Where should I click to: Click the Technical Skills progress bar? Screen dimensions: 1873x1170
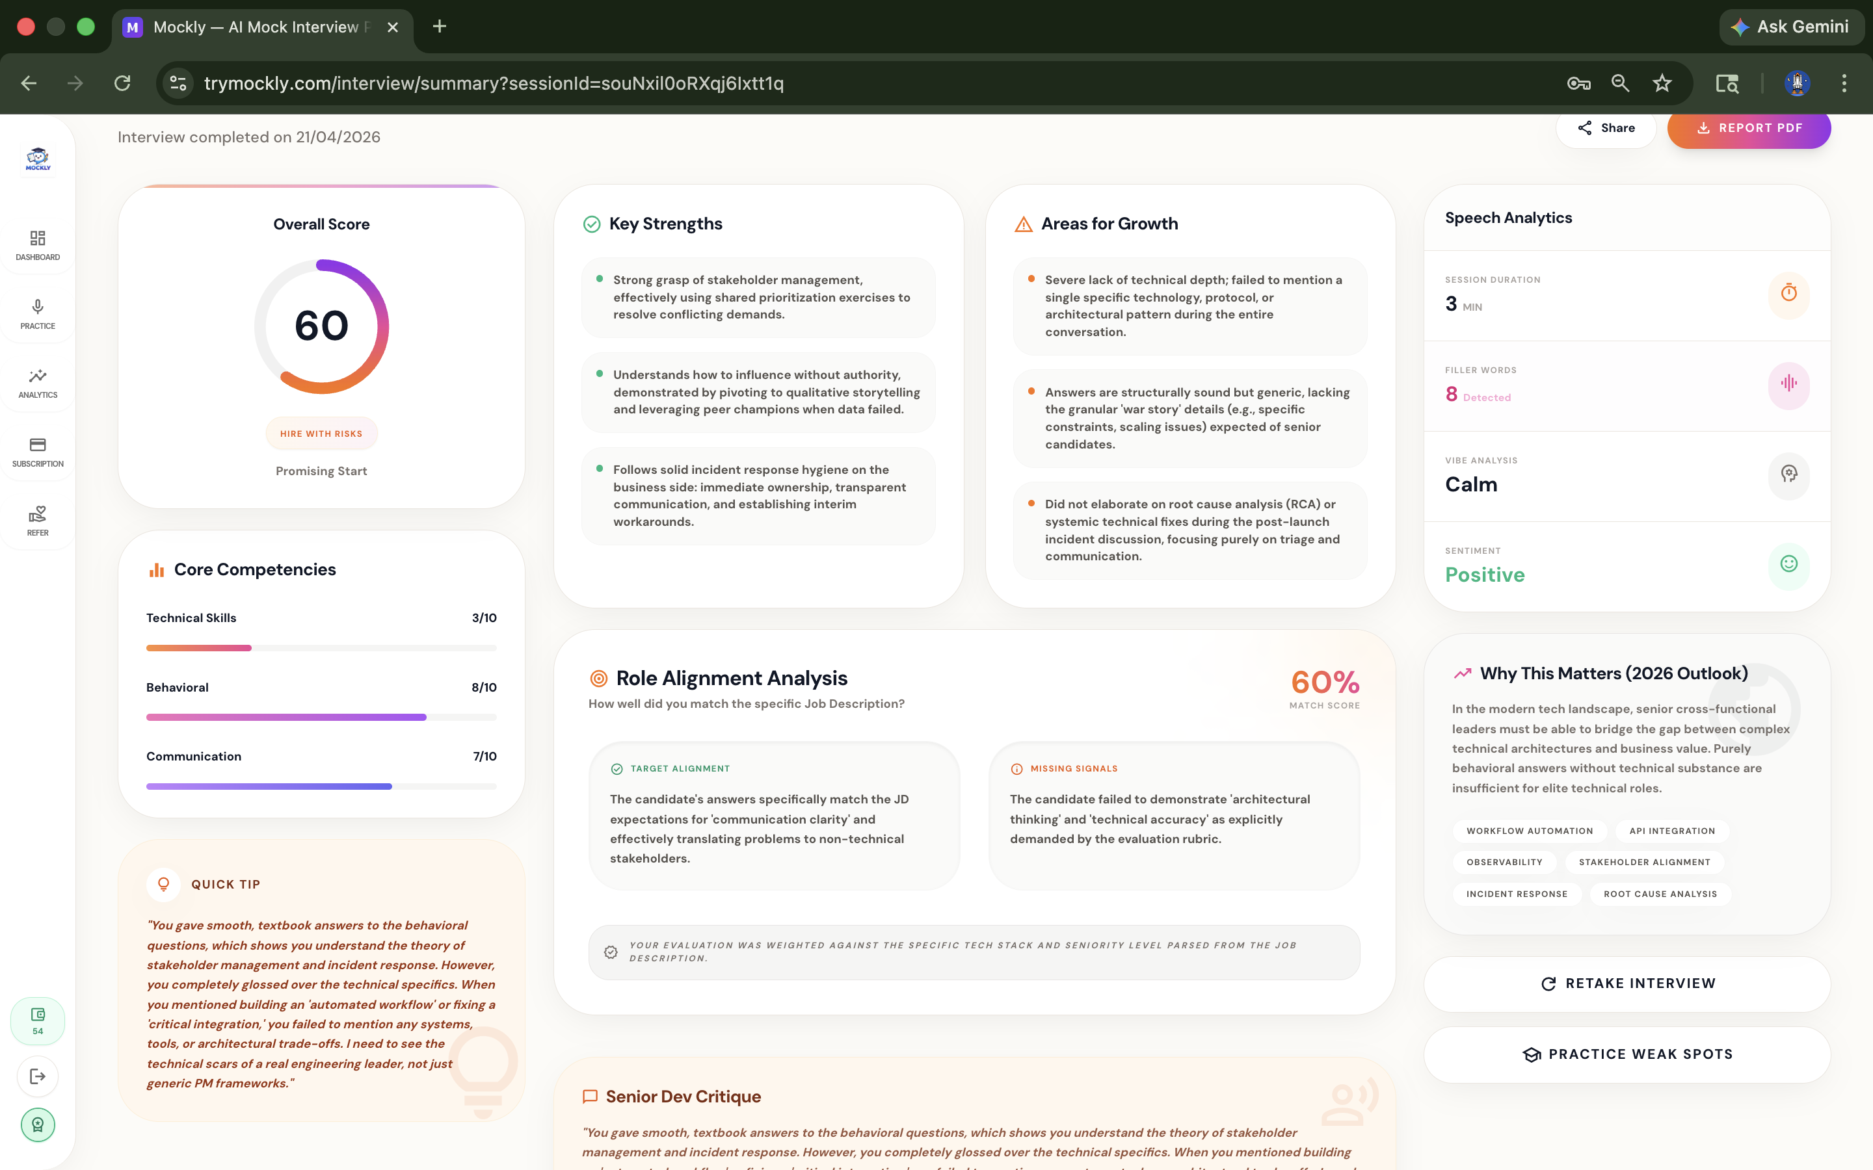coord(321,647)
